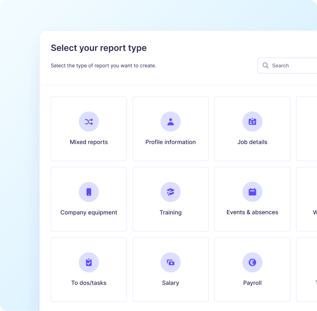317x311 pixels.
Task: Choose the "Payroll" text label
Action: (x=252, y=283)
